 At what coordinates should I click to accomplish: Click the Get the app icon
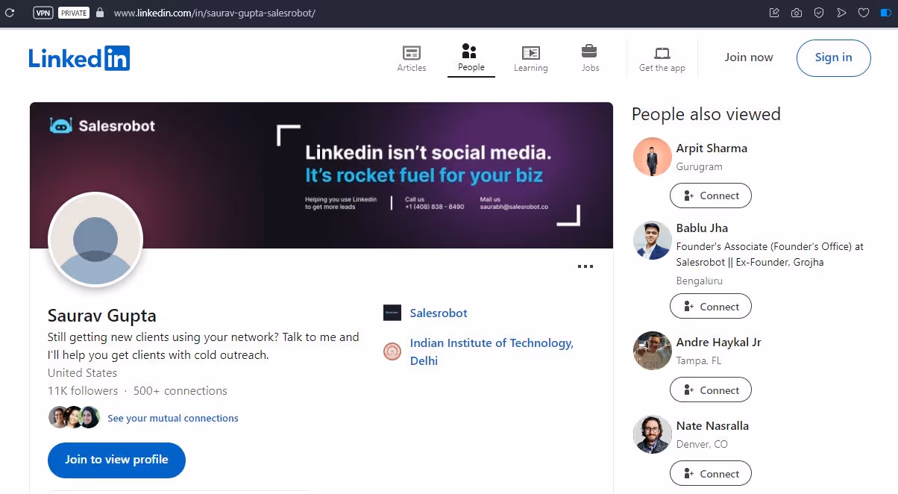[662, 53]
